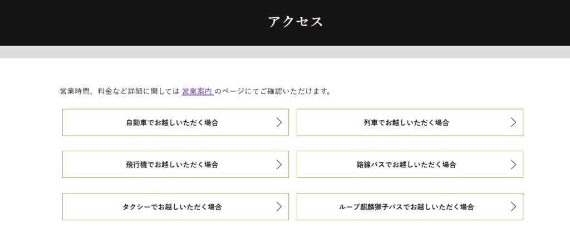The width and height of the screenshot is (570, 243).
Task: Select the 列車でお越しいただく場合 label
Action: pyautogui.click(x=402, y=122)
